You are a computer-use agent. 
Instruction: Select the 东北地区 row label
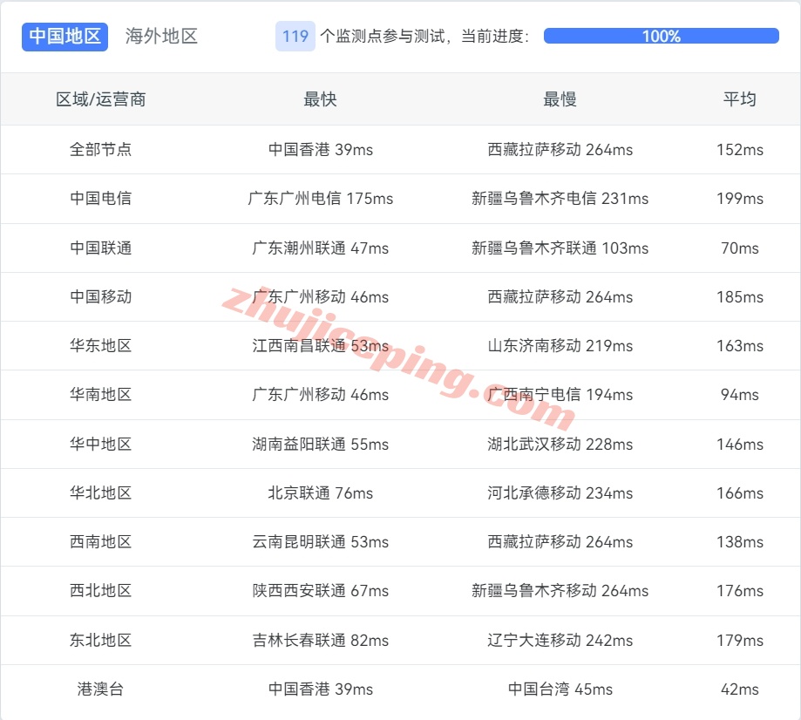click(x=100, y=641)
